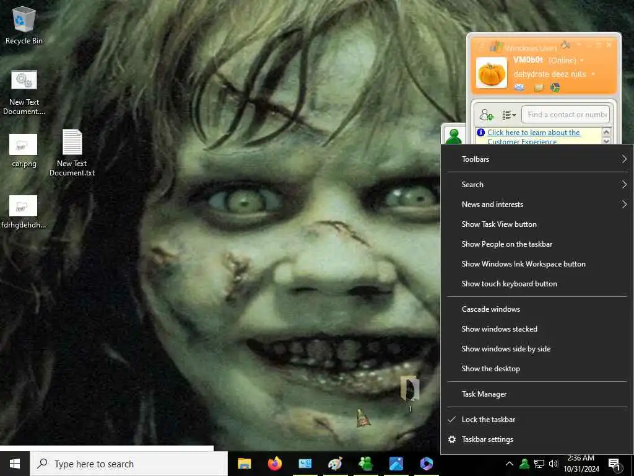Click the taskbar Type here to search box
The height and width of the screenshot is (476, 634).
(x=129, y=464)
